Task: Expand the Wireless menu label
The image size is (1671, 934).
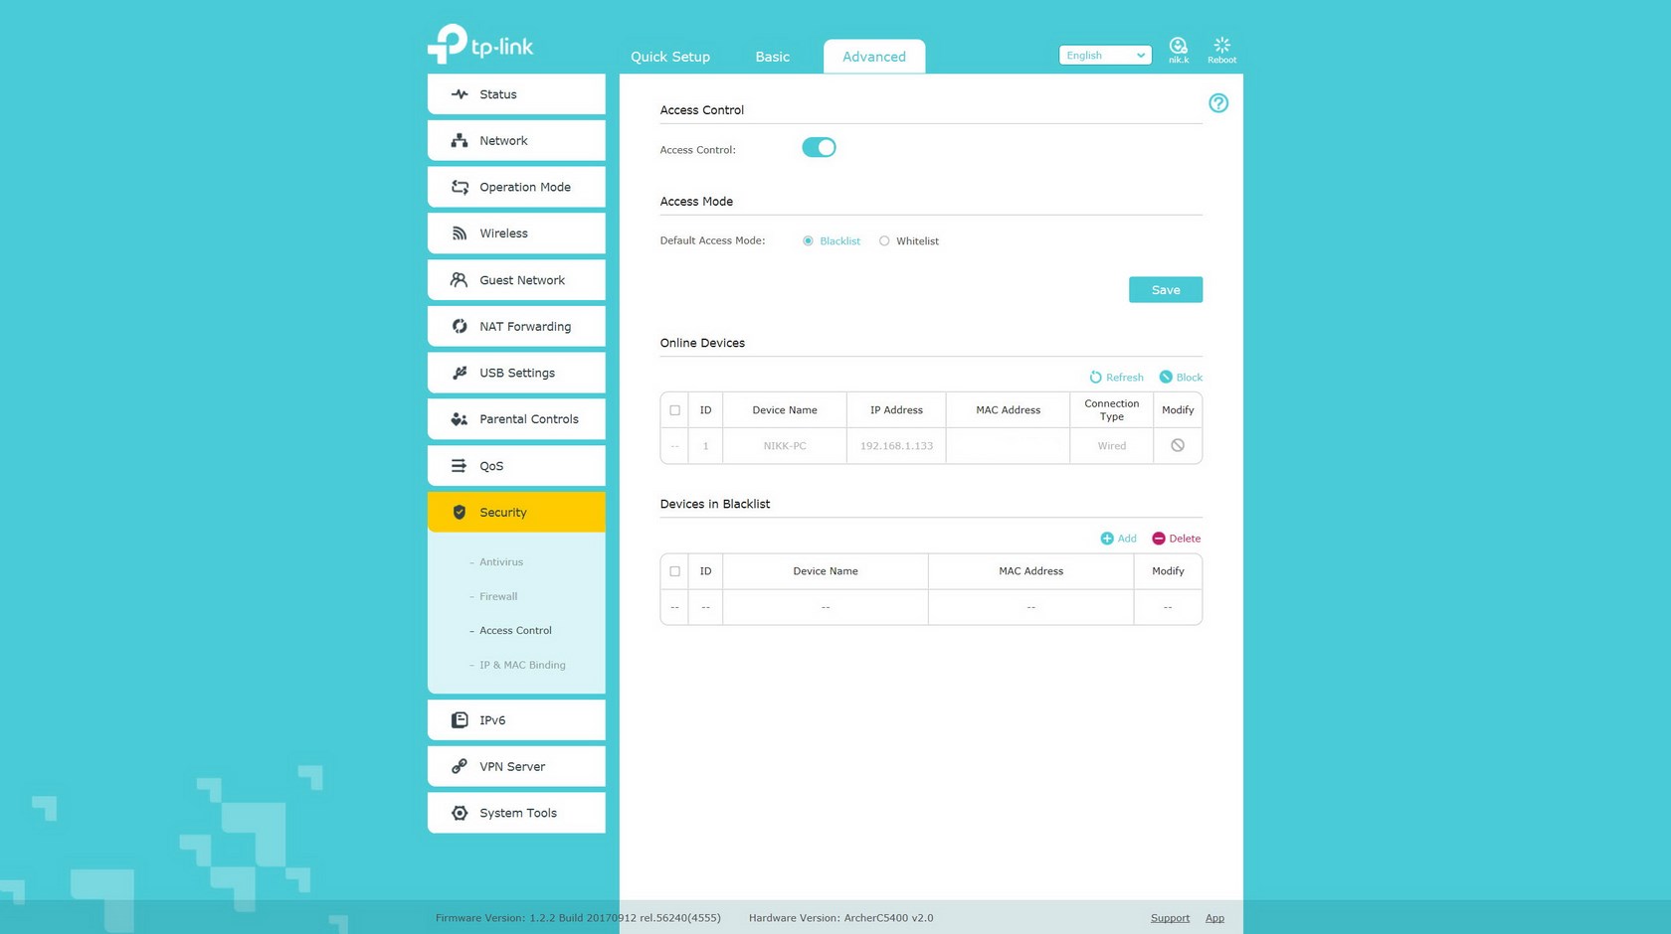Action: point(503,233)
